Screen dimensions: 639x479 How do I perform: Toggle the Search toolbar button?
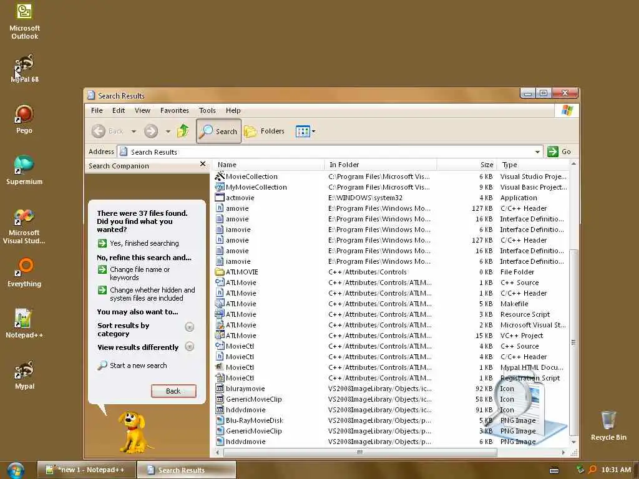218,131
